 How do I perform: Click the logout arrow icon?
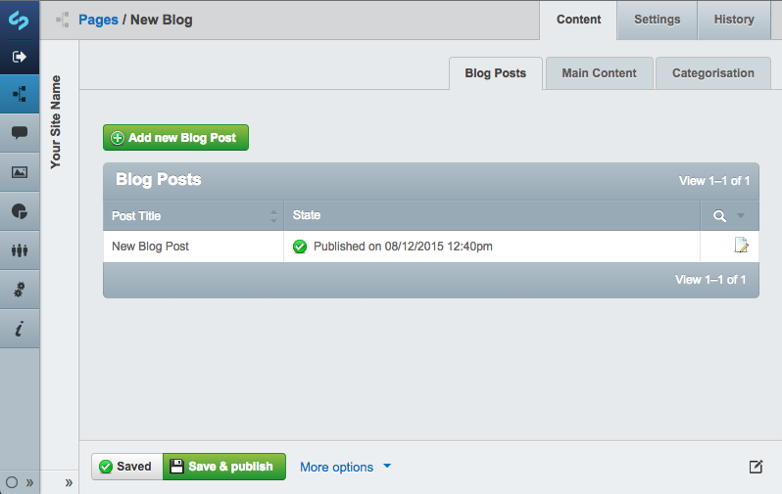(19, 57)
